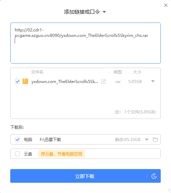Click the 文件名 column header
The width and height of the screenshot is (171, 193).
point(37,72)
